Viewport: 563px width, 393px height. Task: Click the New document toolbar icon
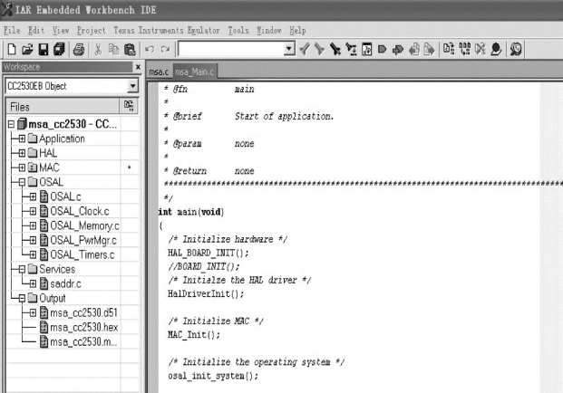click(x=10, y=48)
